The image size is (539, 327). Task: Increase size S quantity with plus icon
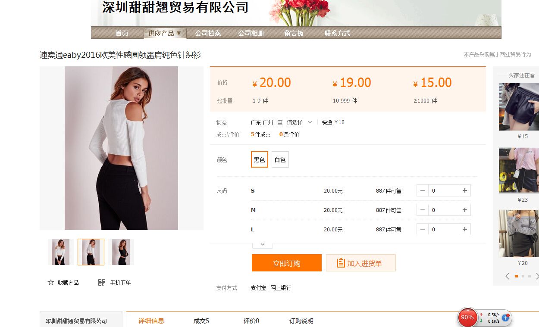pos(464,190)
